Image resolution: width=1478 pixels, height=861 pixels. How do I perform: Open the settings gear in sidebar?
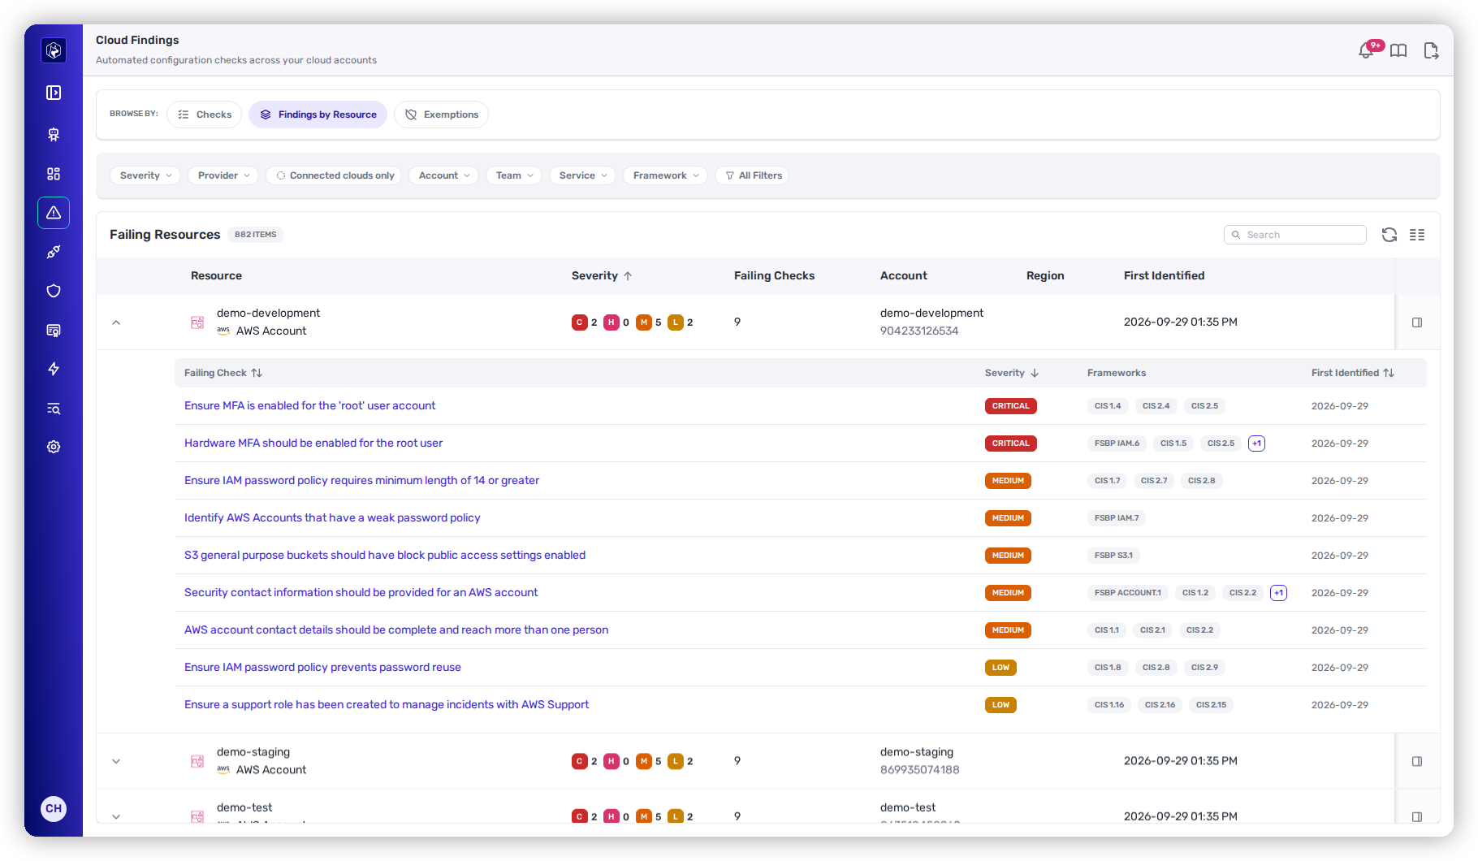54,447
